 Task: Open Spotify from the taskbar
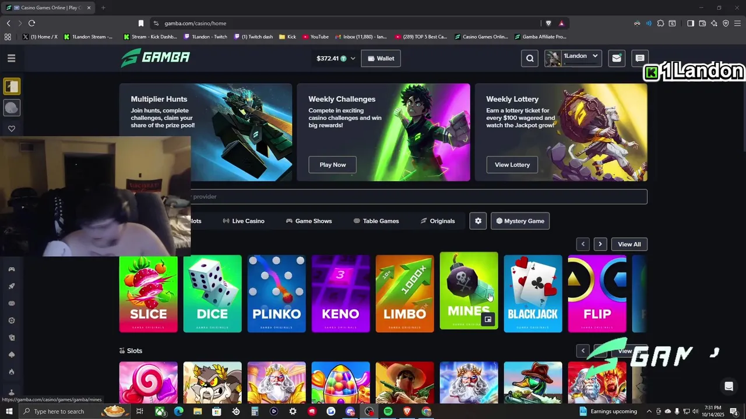point(388,411)
